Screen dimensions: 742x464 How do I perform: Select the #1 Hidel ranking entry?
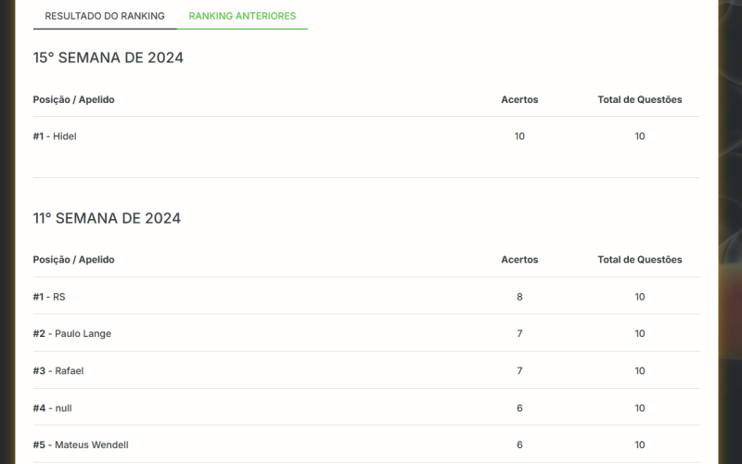[55, 136]
